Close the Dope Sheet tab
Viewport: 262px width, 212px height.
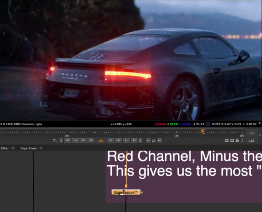(x=41, y=148)
